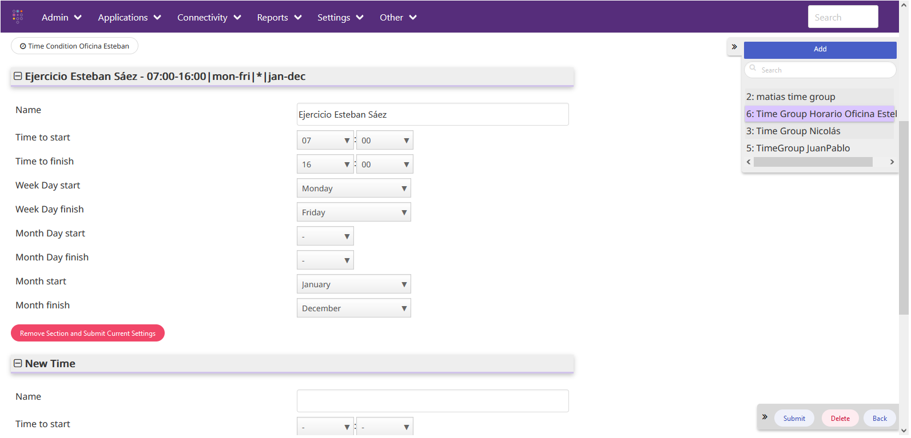Collapse the right sidebar with double-chevron icon
Screen dimensions: 911x438
pos(734,47)
